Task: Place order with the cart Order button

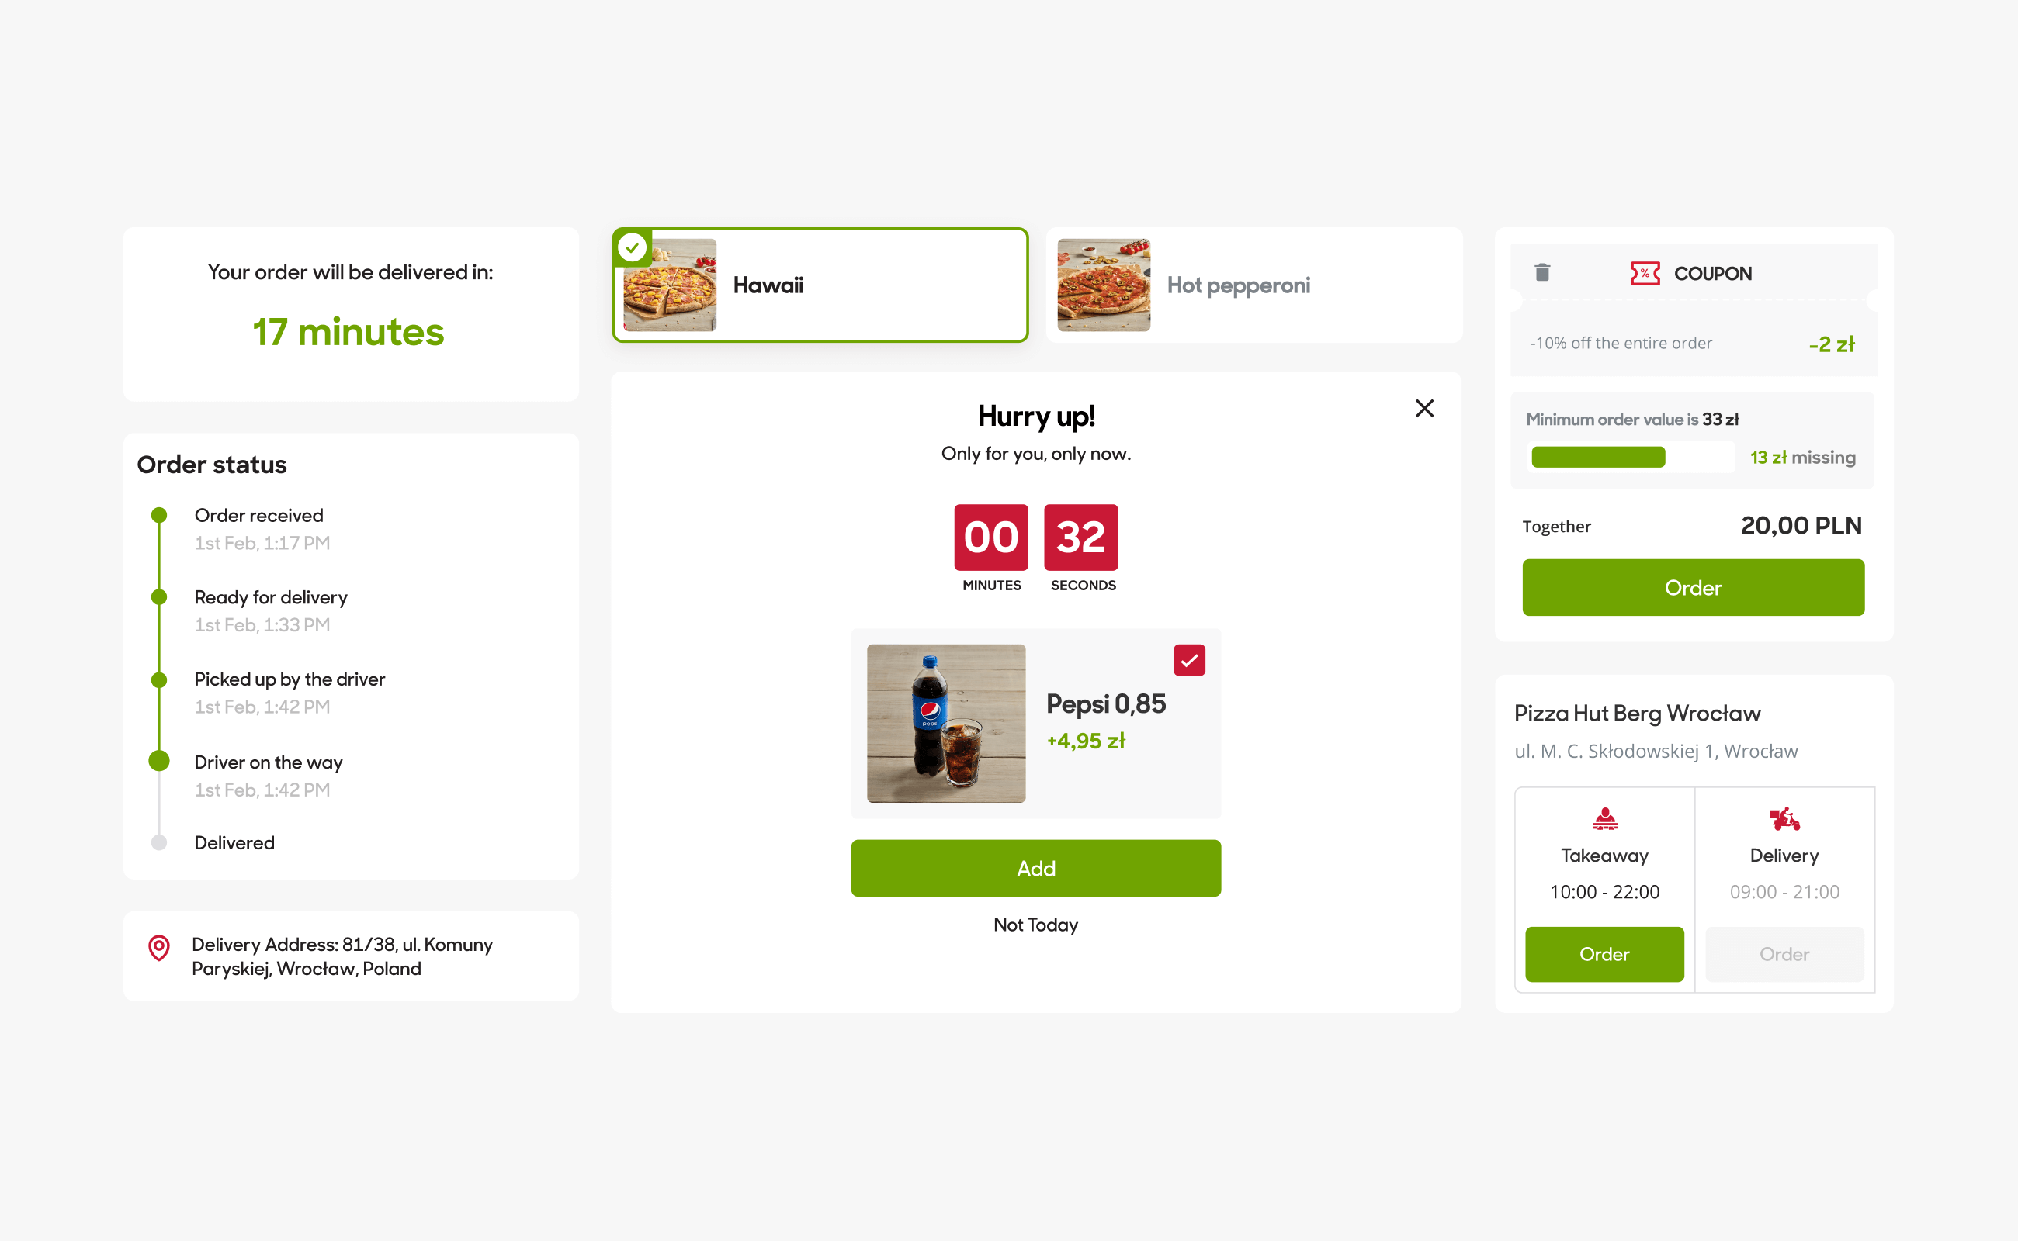Action: pyautogui.click(x=1693, y=588)
